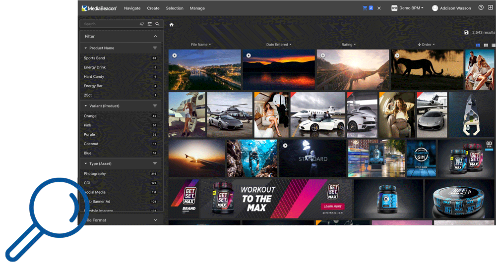496x267 pixels.
Task: Open the Rating sort dropdown
Action: [x=349, y=45]
